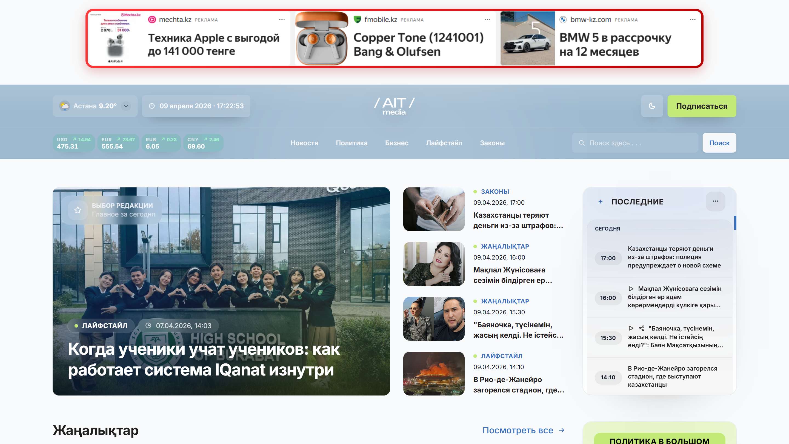
Task: Open the Баяночка article thumbnail
Action: coord(434,319)
